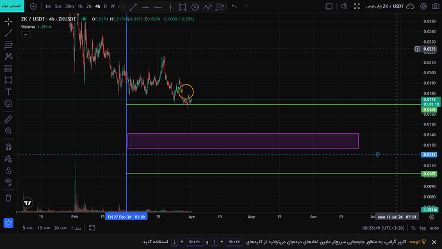Activate the magnet mode tool
The image size is (442, 249).
(x=8, y=147)
